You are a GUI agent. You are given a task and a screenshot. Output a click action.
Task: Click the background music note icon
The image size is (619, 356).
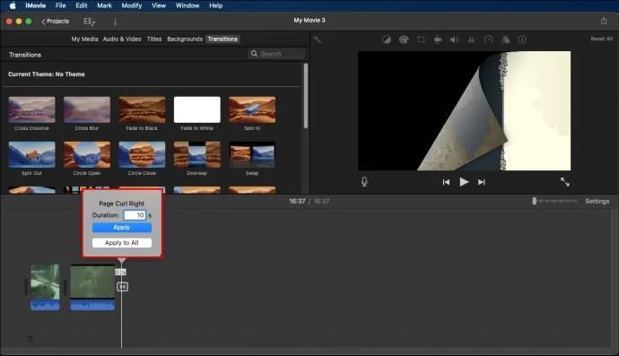[x=30, y=339]
